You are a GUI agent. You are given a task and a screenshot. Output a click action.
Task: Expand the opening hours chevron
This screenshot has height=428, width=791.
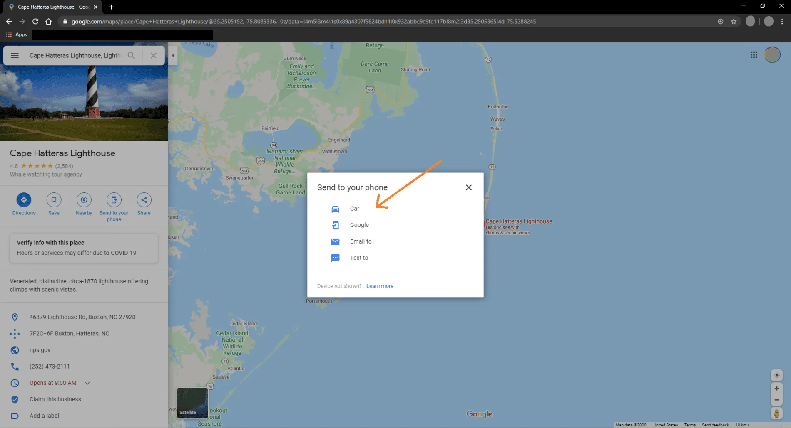click(x=87, y=383)
